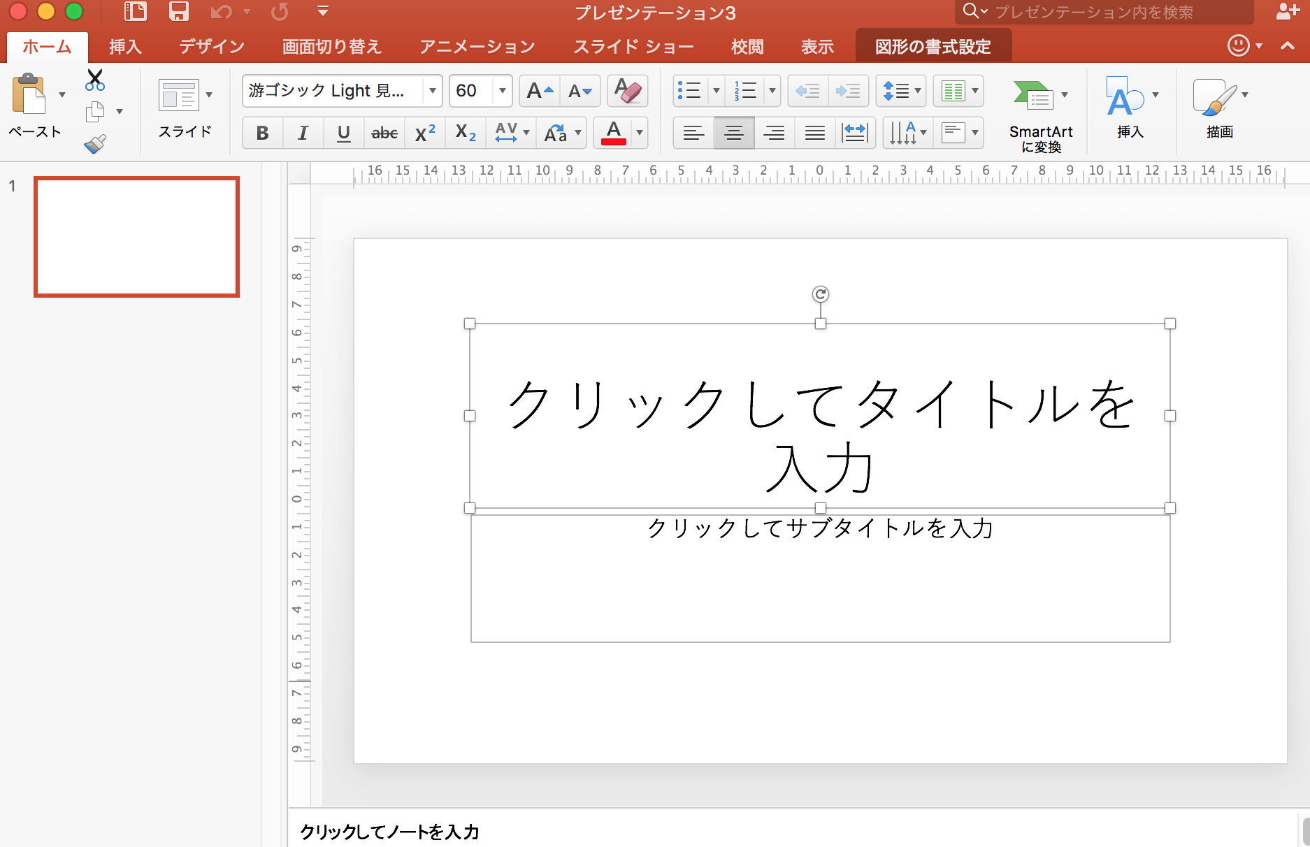Image resolution: width=1310 pixels, height=847 pixels.
Task: Toggle center text alignment
Action: (733, 133)
